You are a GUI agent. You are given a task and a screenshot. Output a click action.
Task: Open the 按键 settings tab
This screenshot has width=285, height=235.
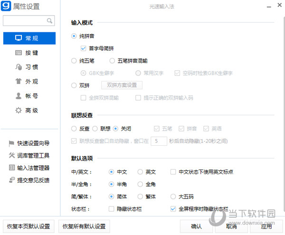coord(29,53)
